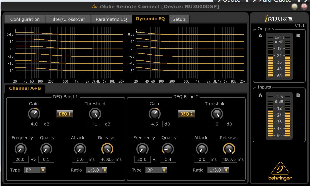Click the Input B level meter
The width and height of the screenshot is (310, 186).
click(x=288, y=119)
